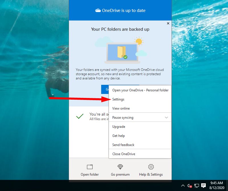
Task: Click the Go premium diamond icon
Action: point(120,167)
